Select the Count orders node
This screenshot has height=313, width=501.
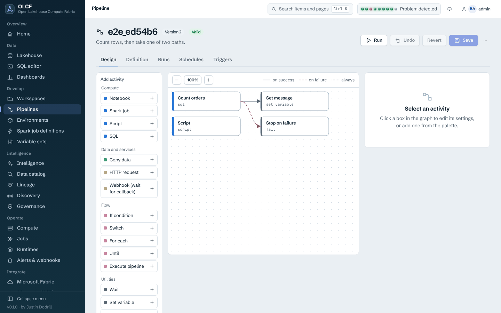[206, 101]
